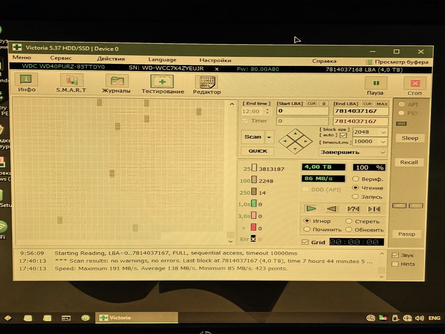Click the log scroll up arrow
The width and height of the screenshot is (445, 334).
(382, 254)
